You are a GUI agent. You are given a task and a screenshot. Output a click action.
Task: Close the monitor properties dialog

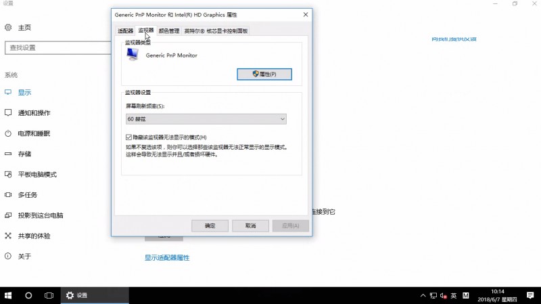tap(306, 14)
